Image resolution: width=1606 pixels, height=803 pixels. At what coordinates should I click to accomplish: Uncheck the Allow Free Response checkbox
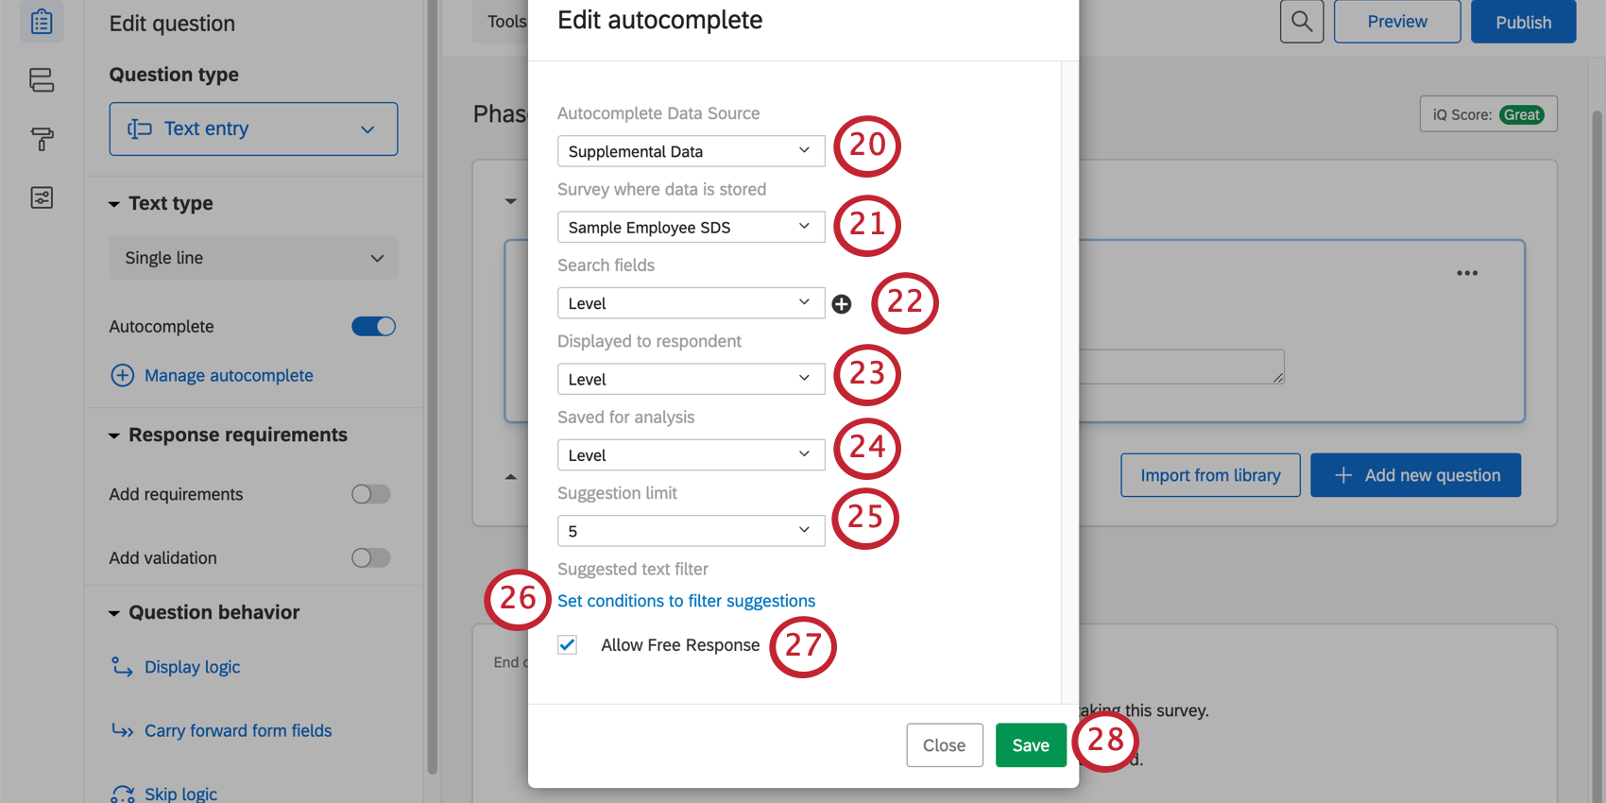568,645
